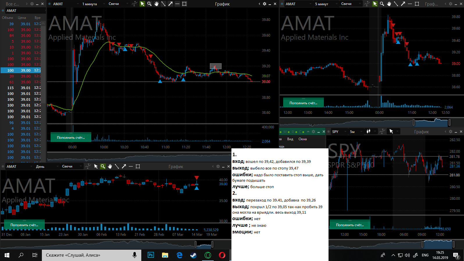Open candlestick chart type dropdown in SPY chart
464x261 pixels.
(371, 132)
